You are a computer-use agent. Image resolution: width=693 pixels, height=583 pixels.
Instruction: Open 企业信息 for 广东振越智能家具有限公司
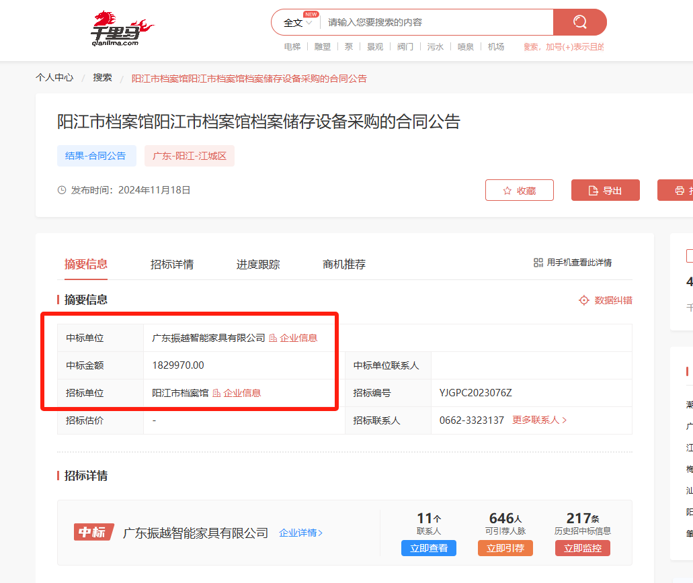click(x=298, y=338)
